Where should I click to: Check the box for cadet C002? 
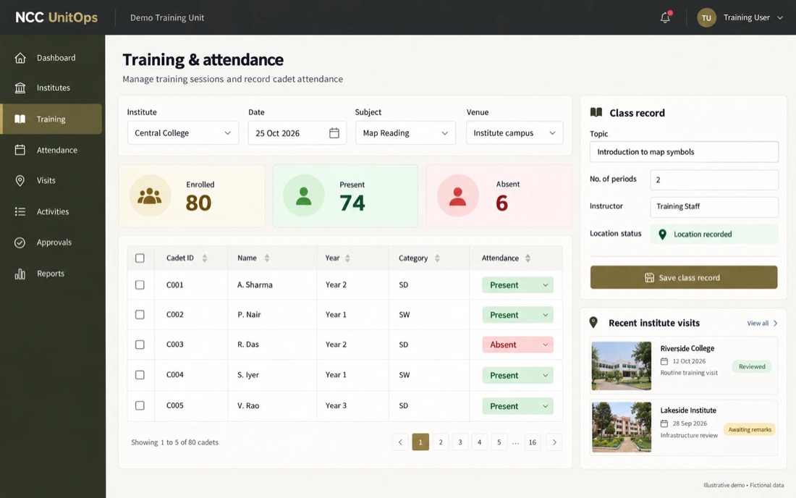[140, 315]
